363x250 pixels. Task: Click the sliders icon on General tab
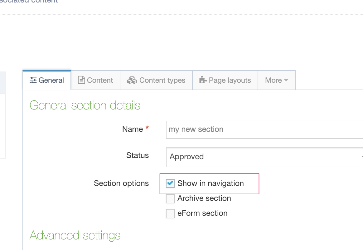click(33, 80)
